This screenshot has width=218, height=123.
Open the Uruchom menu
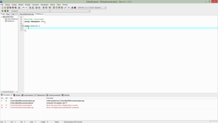(x=35, y=4)
